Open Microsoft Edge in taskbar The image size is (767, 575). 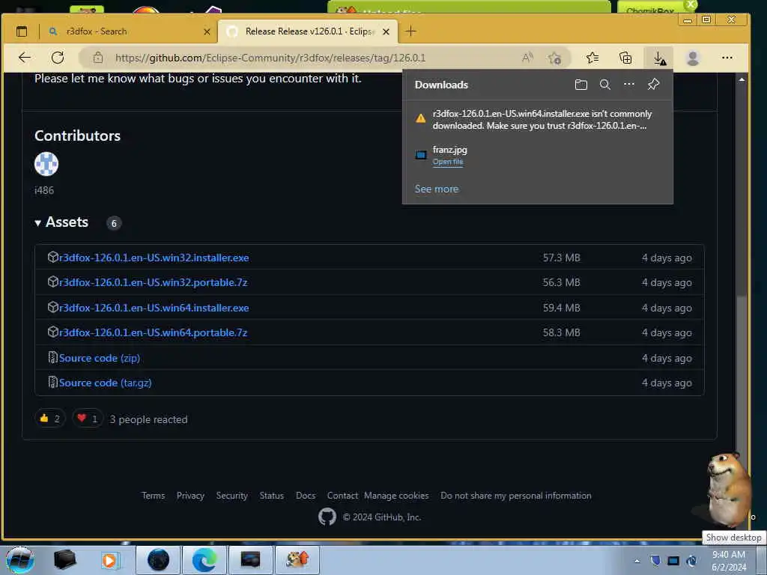pos(204,560)
